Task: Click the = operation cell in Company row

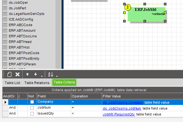Action: click(x=86, y=102)
